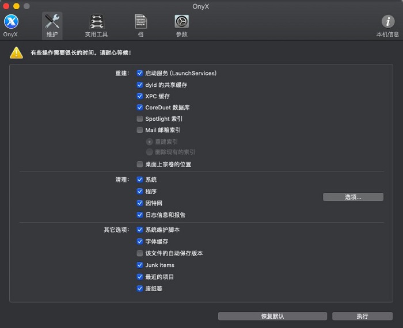Uncheck 系统维护脚本 checkbox
The image size is (403, 328).
click(x=139, y=230)
